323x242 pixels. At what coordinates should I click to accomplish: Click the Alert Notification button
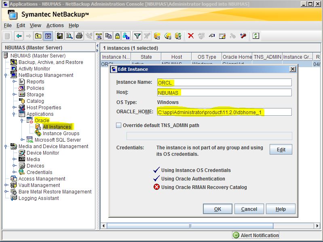(x=255, y=235)
